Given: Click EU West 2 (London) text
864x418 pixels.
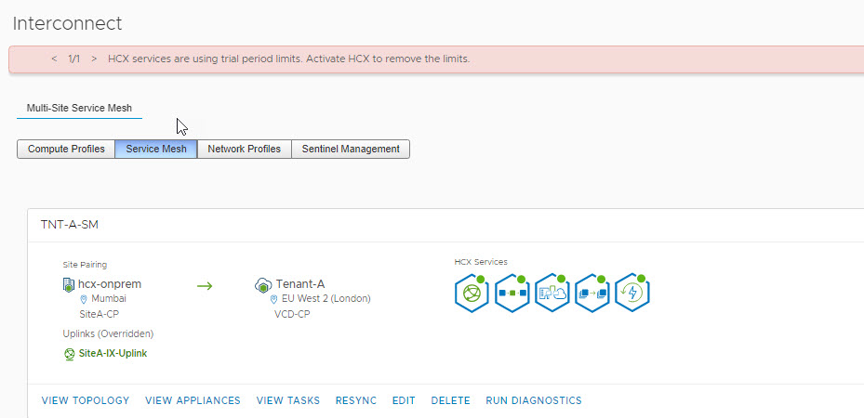Looking at the screenshot, I should coord(326,299).
